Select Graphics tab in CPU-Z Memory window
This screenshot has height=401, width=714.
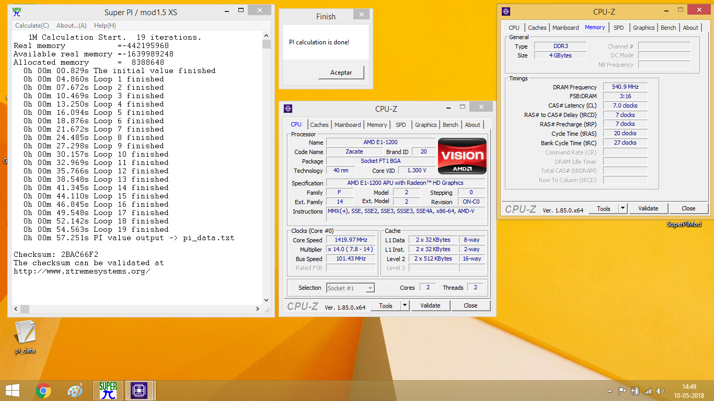(x=644, y=28)
